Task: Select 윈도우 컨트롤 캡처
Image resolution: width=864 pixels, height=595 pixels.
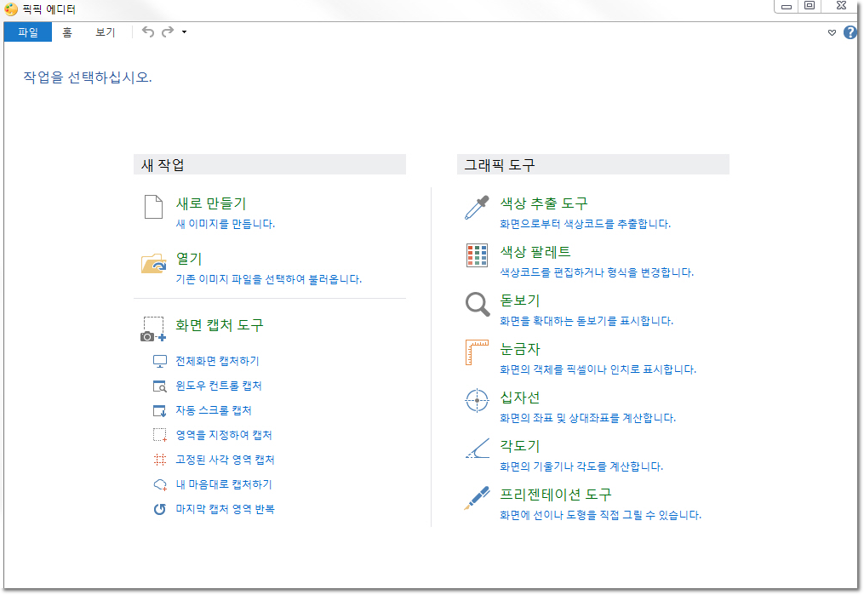Action: pyautogui.click(x=219, y=386)
